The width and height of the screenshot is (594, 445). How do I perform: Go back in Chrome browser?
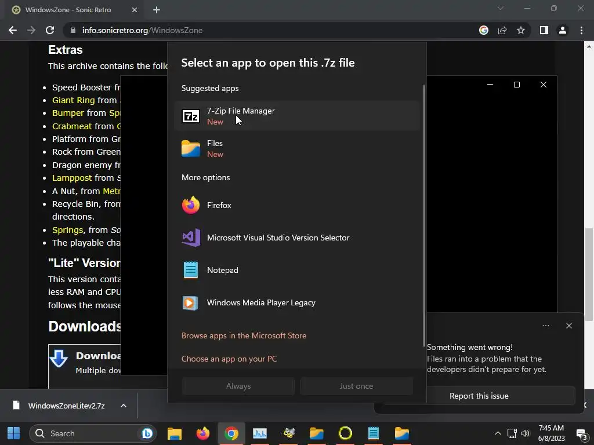[13, 30]
